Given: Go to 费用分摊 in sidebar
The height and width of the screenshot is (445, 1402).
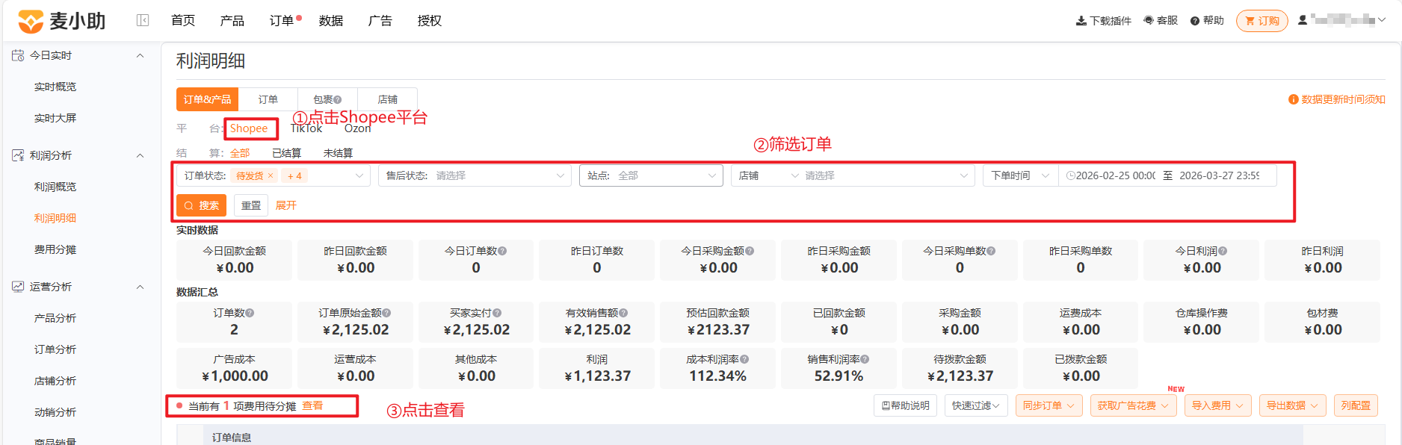Looking at the screenshot, I should tap(55, 249).
